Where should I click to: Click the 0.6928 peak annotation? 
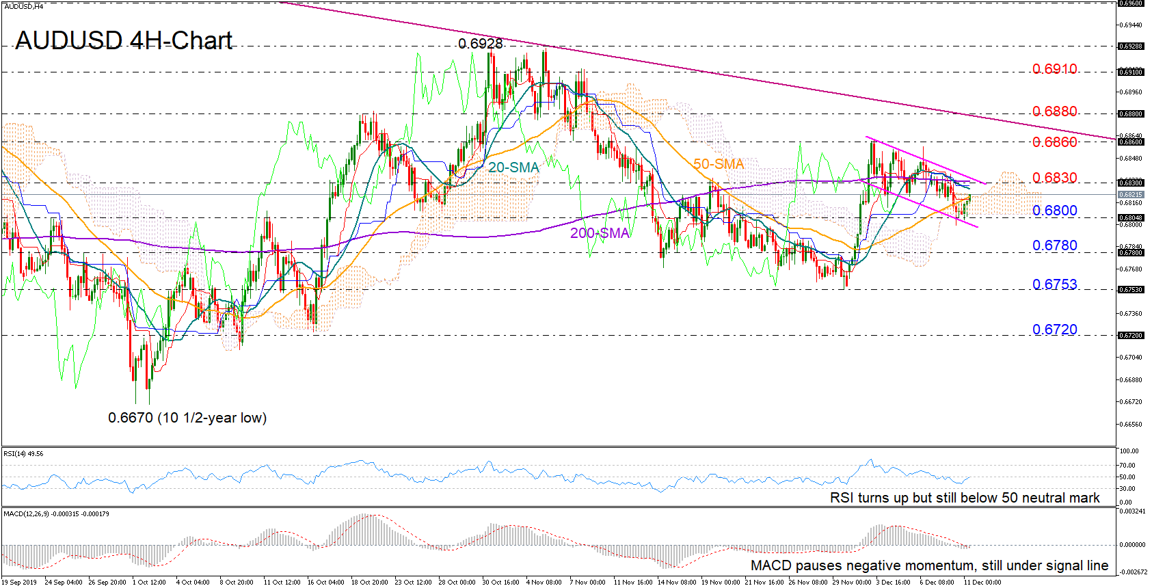[x=480, y=44]
